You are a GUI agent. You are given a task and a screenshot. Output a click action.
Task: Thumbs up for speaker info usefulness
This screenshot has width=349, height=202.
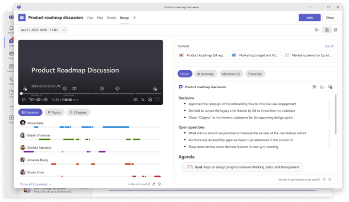pos(154,184)
